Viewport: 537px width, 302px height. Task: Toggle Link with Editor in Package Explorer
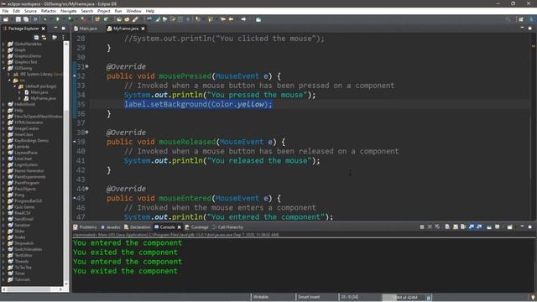click(x=44, y=37)
